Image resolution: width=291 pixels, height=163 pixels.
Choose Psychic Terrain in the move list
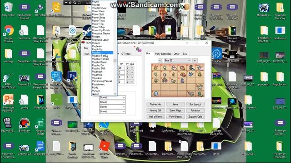100,59
